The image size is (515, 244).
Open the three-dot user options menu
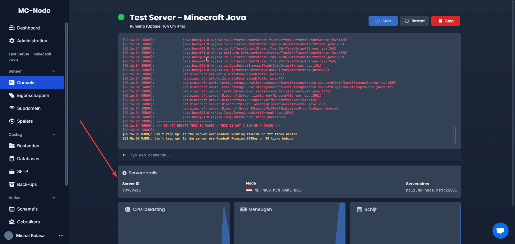pos(61,235)
